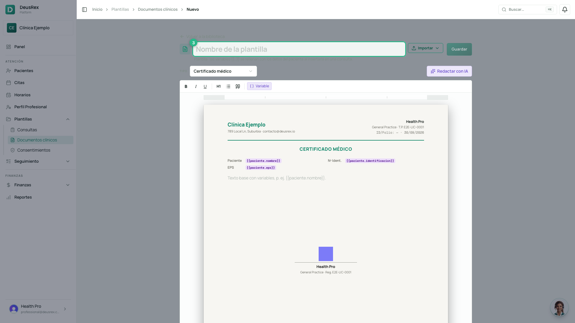Select Consultas under Plantillas
The image size is (575, 323).
(40, 130)
